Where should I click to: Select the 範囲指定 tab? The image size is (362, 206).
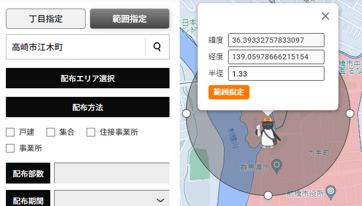click(129, 19)
